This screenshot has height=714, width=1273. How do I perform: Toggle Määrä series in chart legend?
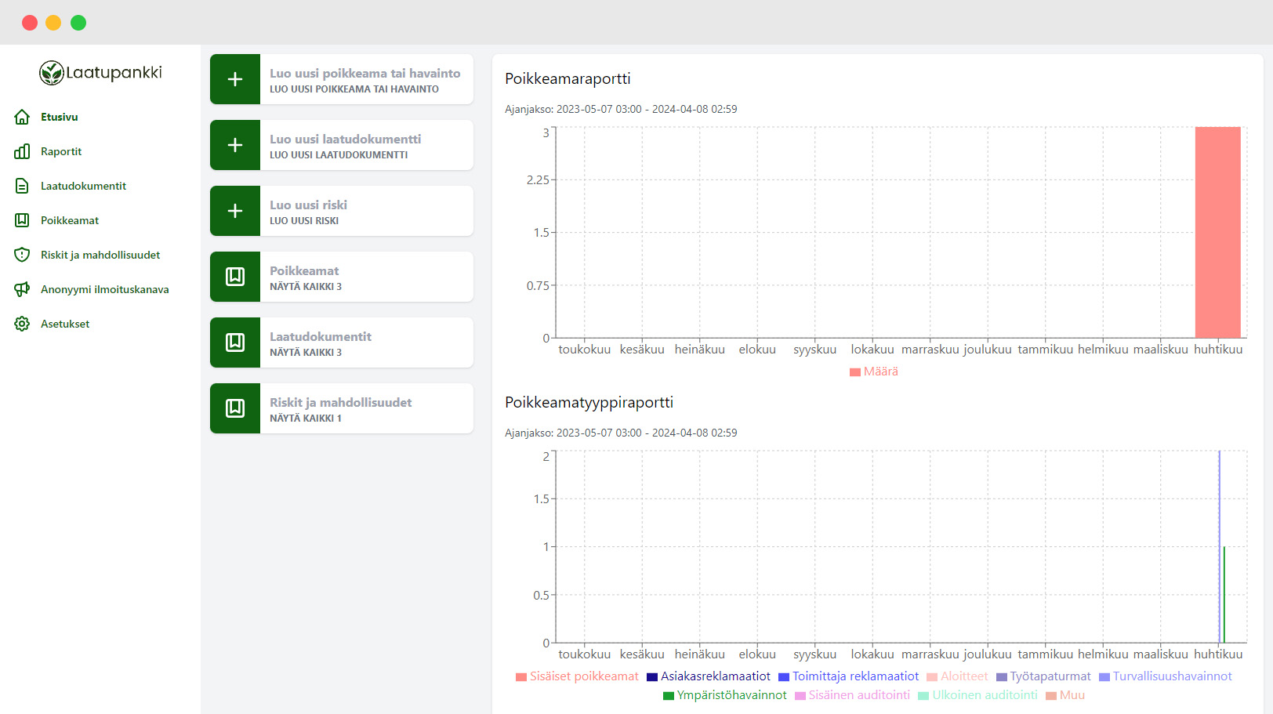click(x=874, y=371)
